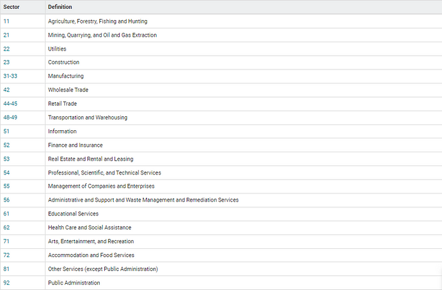Select 'Accommodation and Food Services'
The width and height of the screenshot is (442, 290).
[91, 255]
